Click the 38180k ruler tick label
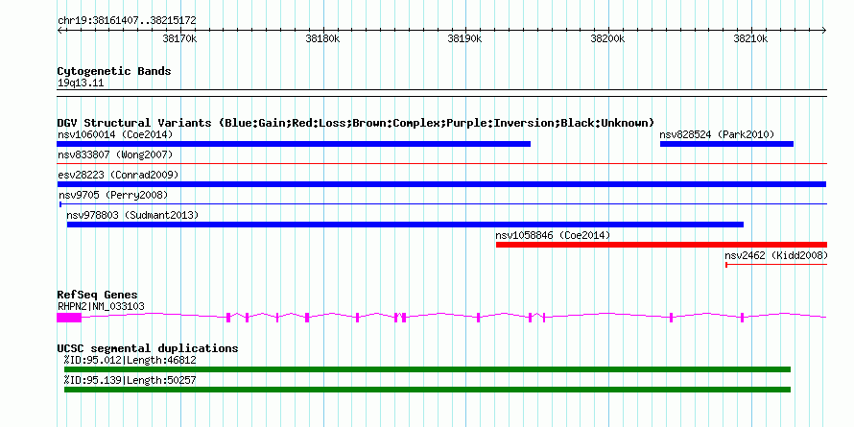The height and width of the screenshot is (427, 854). (x=322, y=38)
